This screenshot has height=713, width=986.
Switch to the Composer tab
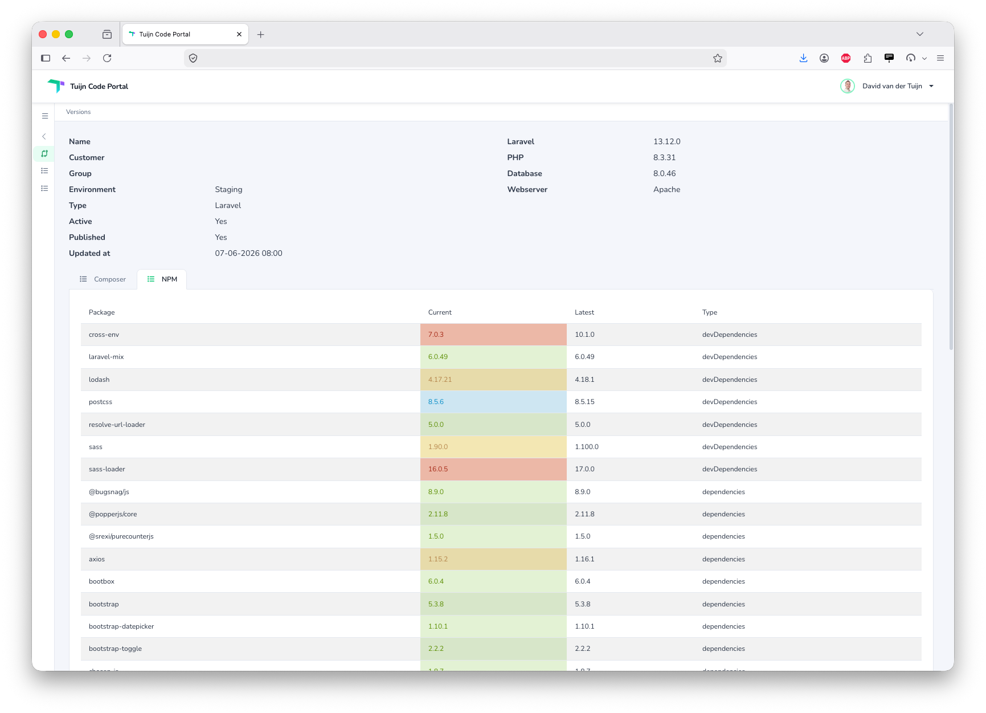pos(103,279)
